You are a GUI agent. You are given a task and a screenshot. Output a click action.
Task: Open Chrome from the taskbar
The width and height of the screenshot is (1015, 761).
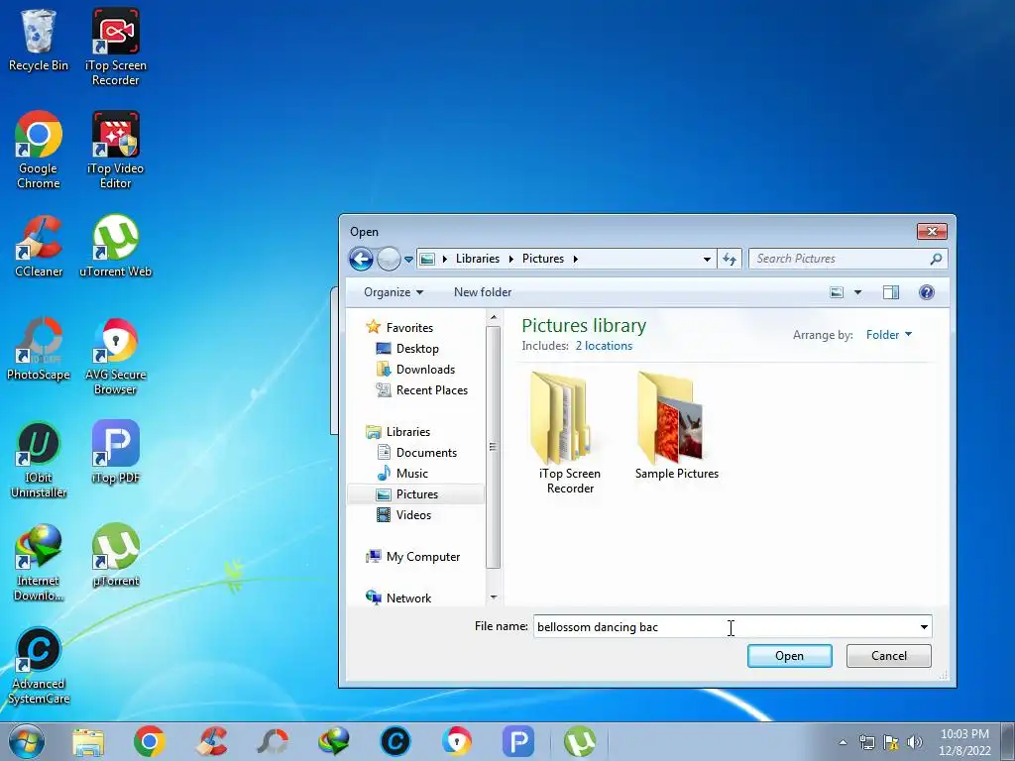point(150,742)
